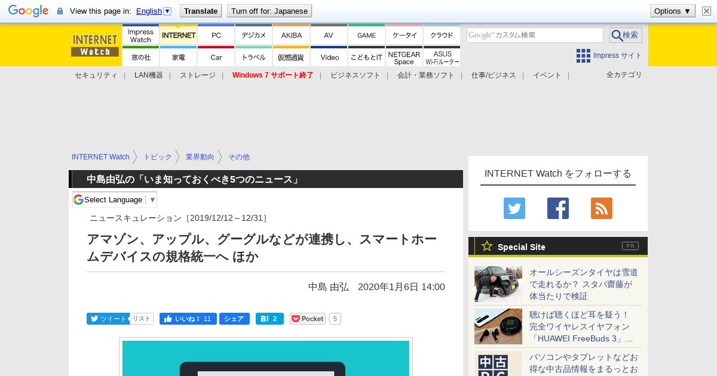Save article with Pocket button
Screen dimensions: 717x376
pyautogui.click(x=308, y=319)
